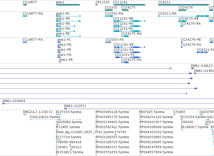This screenshot has width=214, height=156.
Task: Open transcript CG4221-RA
Action: point(184,16)
